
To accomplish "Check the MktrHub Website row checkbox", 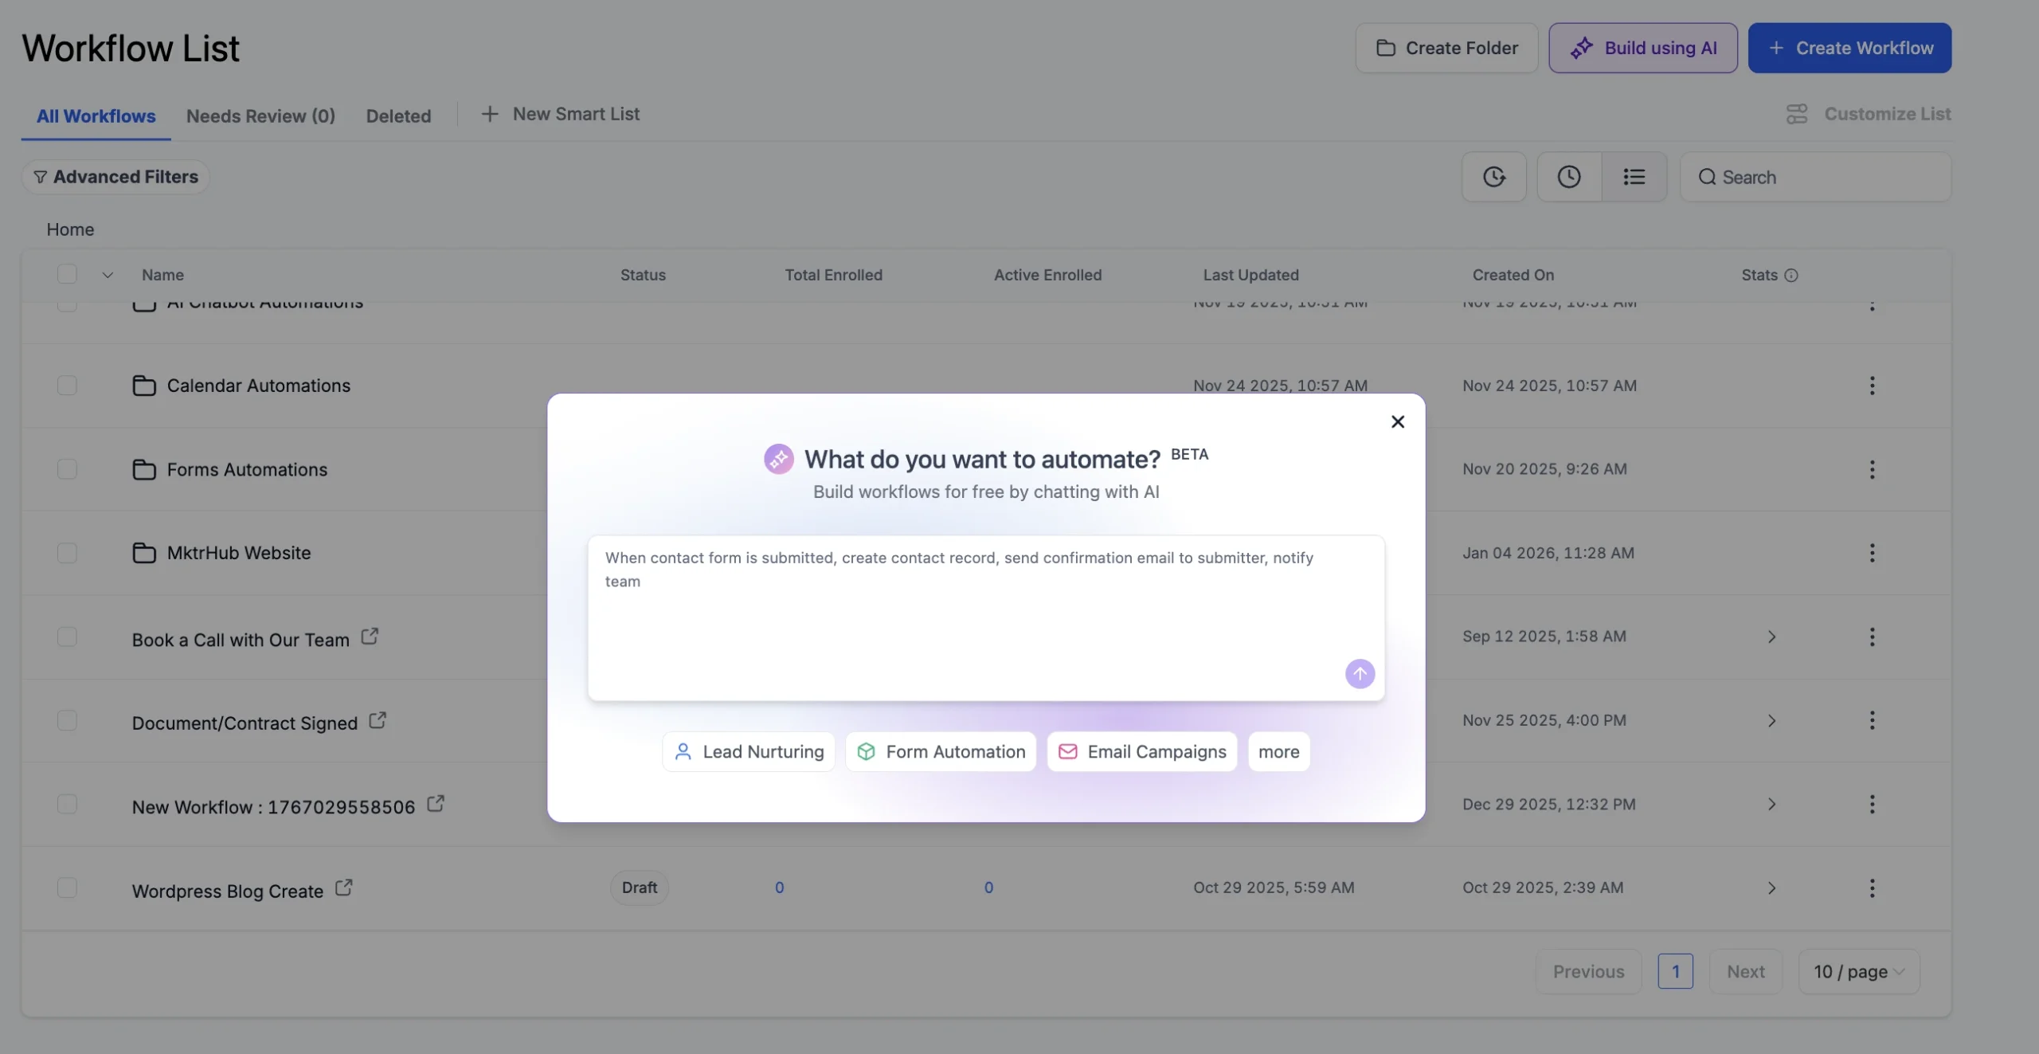I will pos(67,553).
